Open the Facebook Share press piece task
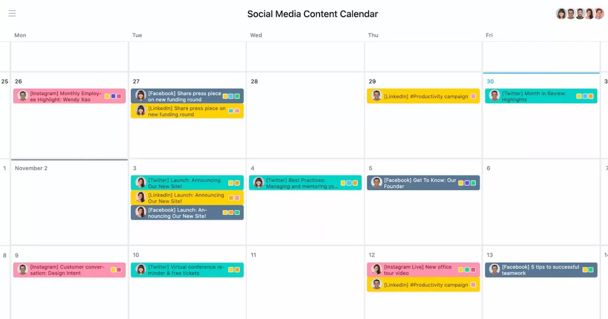Image resolution: width=608 pixels, height=319 pixels. 187,96
